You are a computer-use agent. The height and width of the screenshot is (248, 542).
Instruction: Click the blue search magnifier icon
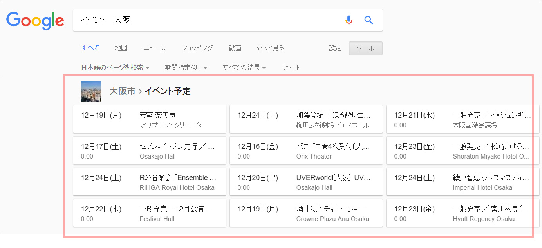point(369,20)
